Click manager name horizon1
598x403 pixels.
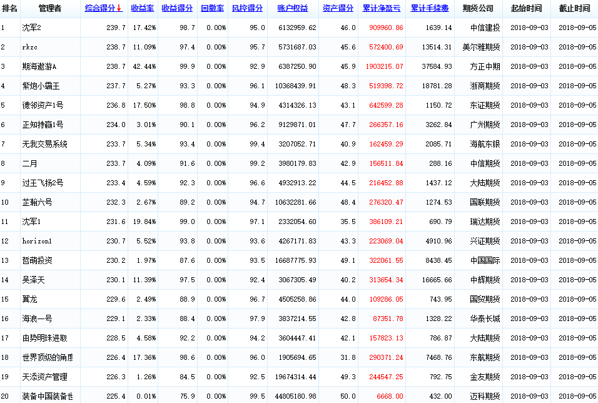point(37,241)
